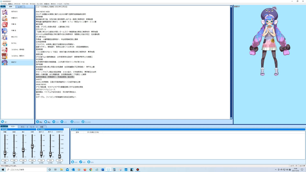This screenshot has width=306, height=172.
Task: Click the 抑揚 (intonation) slider handle
Action: tap(32, 146)
